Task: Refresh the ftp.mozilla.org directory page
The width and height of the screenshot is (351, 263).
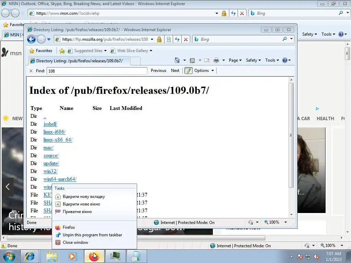Action: click(x=177, y=39)
